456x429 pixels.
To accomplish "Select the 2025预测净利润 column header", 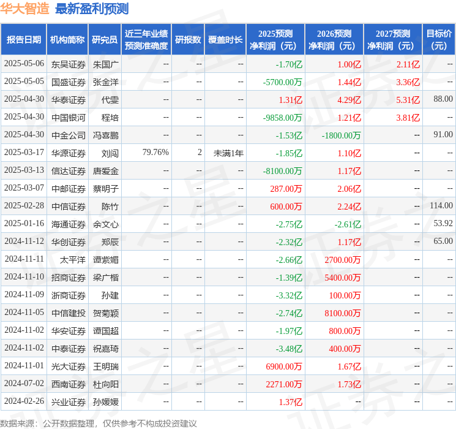I will [x=275, y=40].
